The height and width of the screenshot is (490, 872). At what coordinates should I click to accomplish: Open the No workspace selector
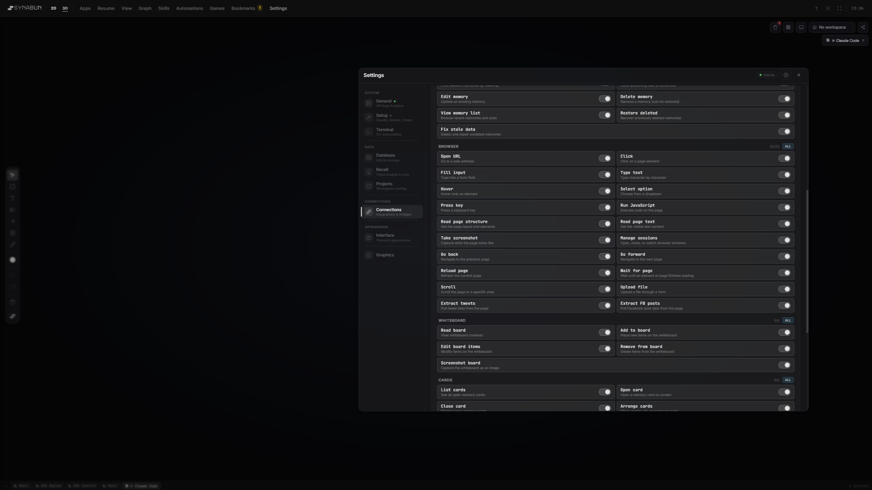(831, 27)
